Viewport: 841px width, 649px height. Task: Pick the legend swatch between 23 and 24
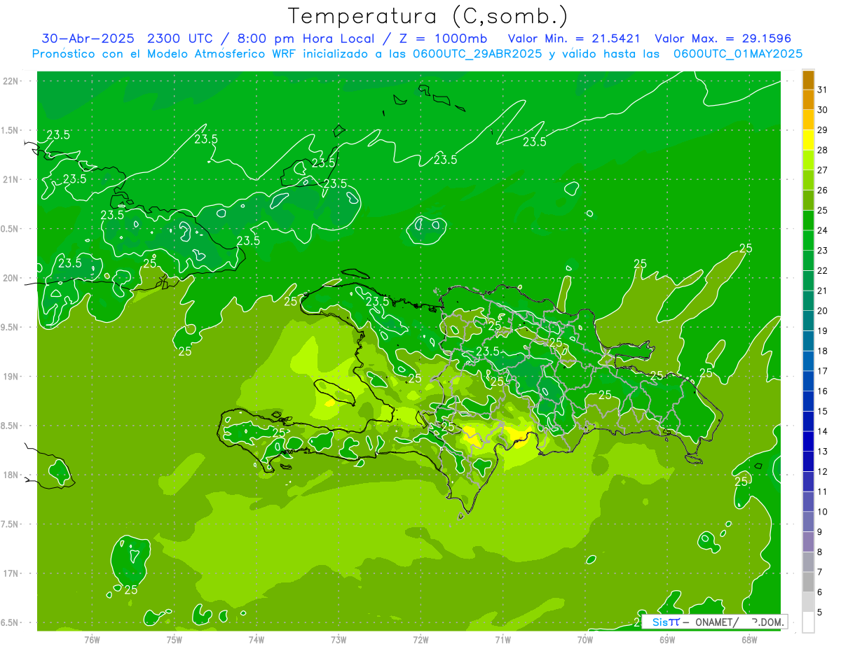click(x=808, y=240)
